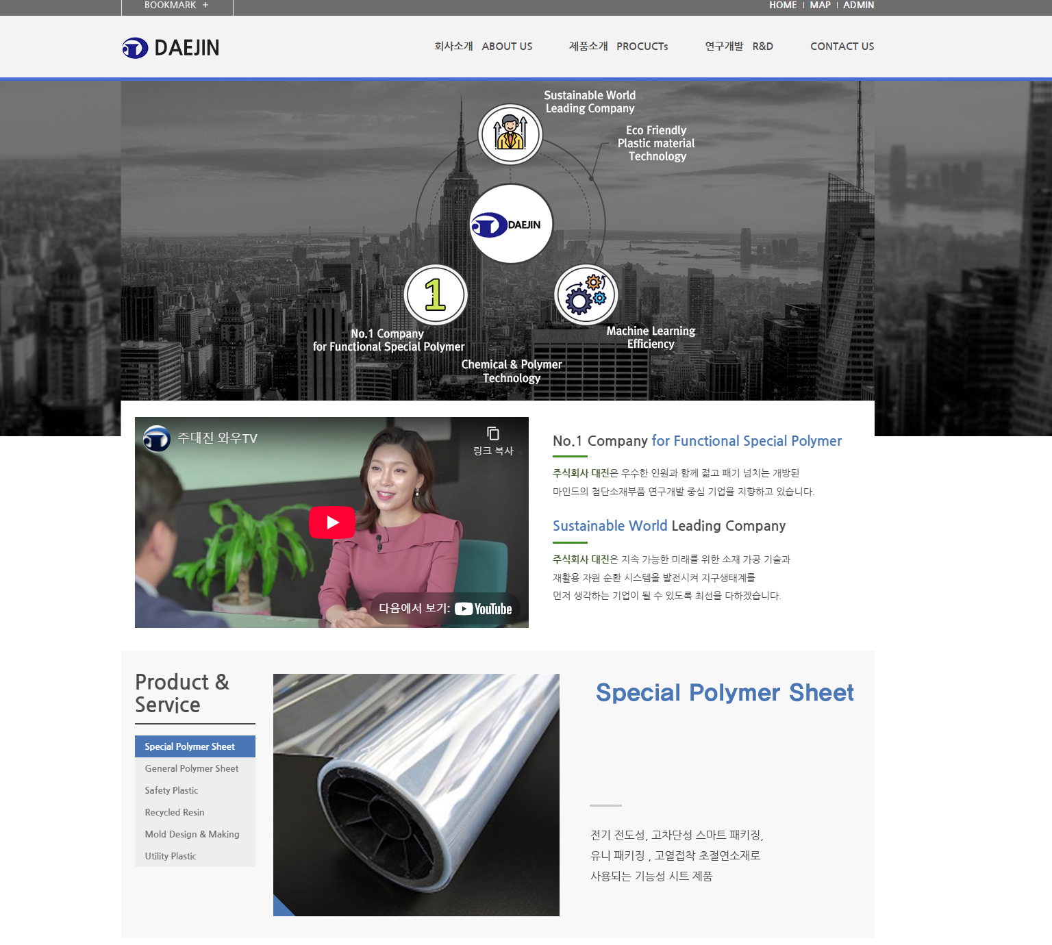Click the Machine Learning Efficiency label
This screenshot has height=945, width=1052.
tap(651, 338)
